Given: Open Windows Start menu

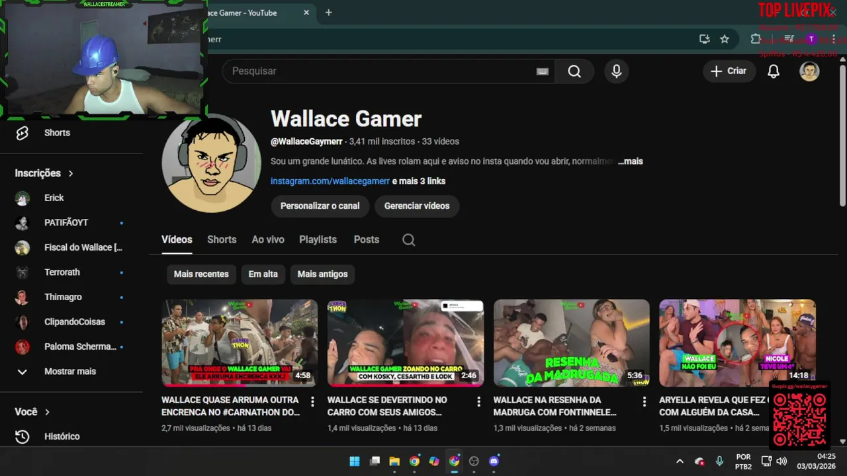Looking at the screenshot, I should coord(355,461).
